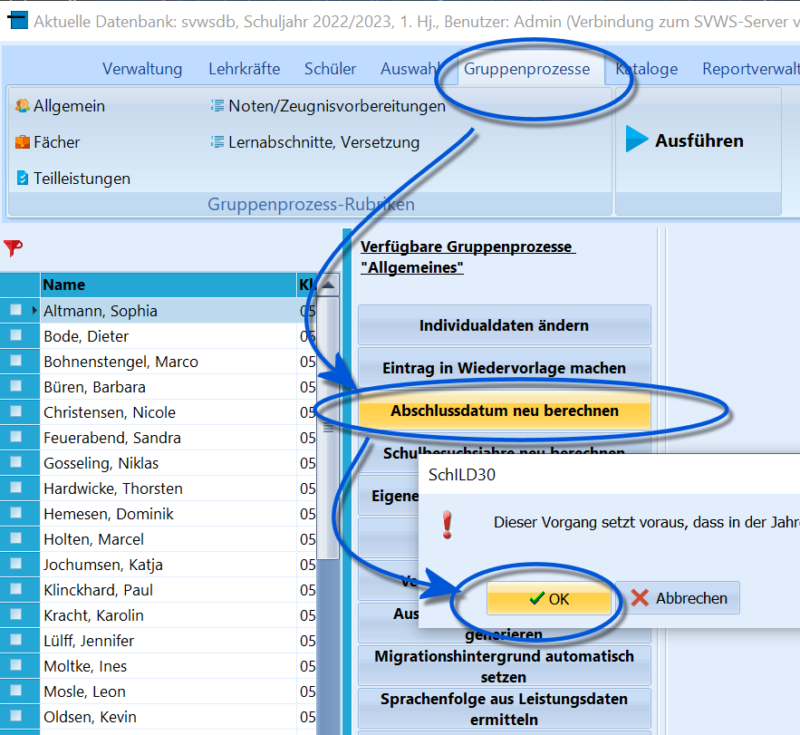Tick the checkbox for Bode, Dieter
Viewport: 800px width, 735px height.
[x=15, y=335]
